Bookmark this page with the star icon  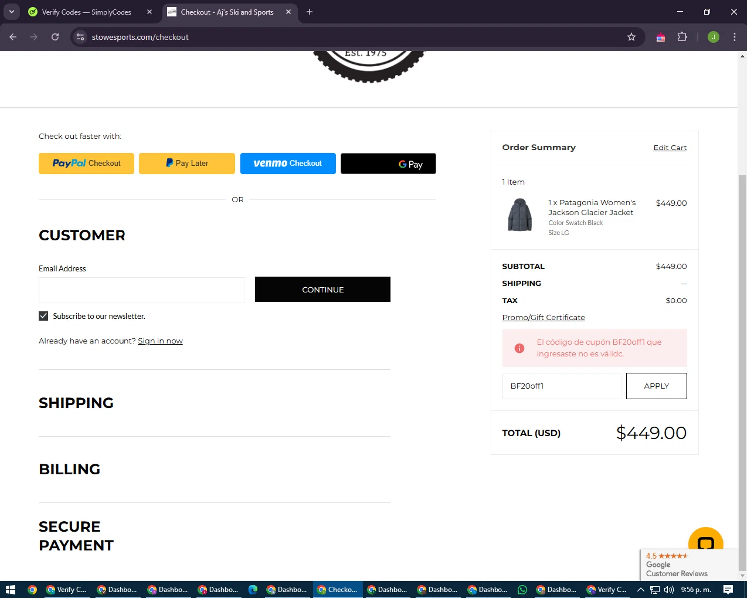[x=631, y=37]
